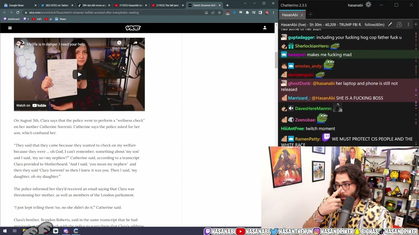Open the dashboard bookmark
419x235 pixels.
click(x=11, y=19)
